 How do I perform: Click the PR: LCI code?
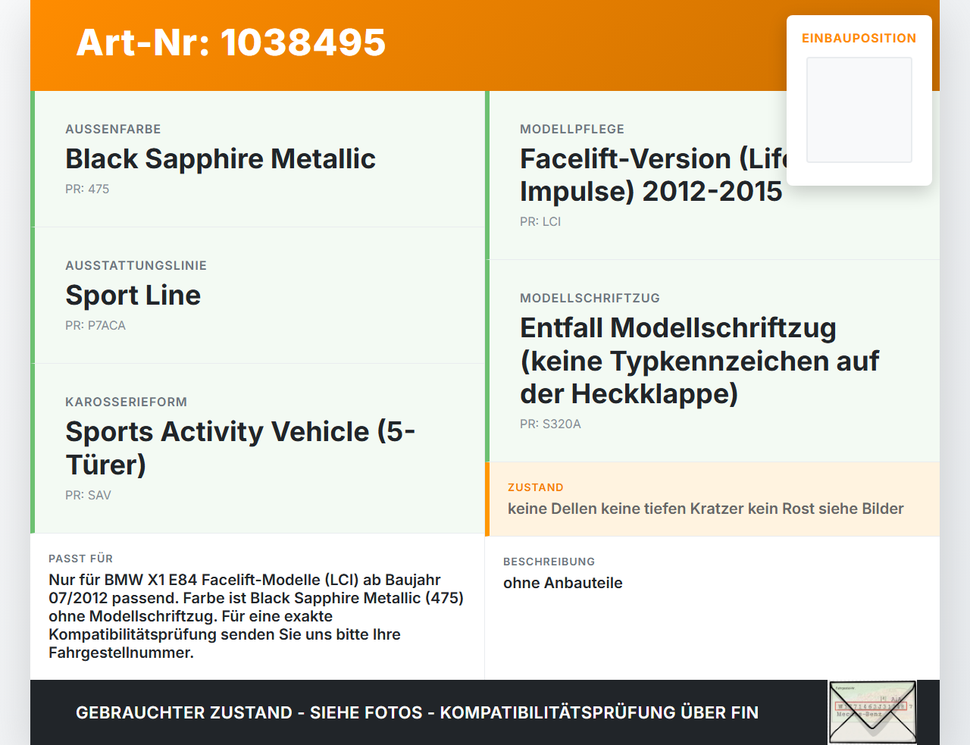point(540,222)
